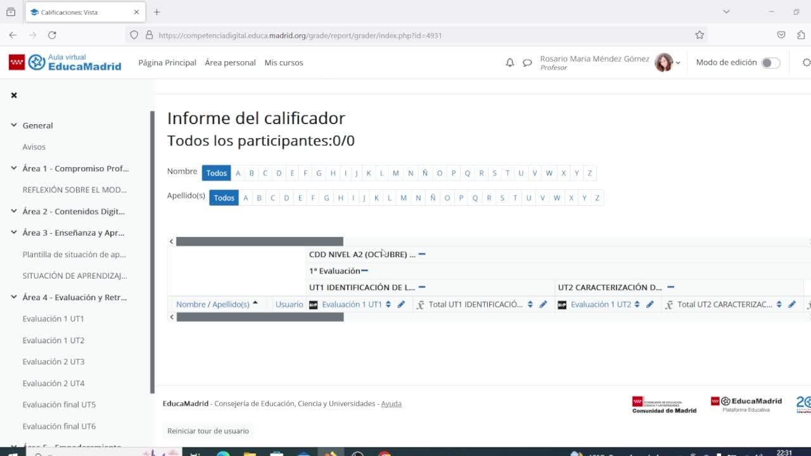811x456 pixels.
Task: Filter Nombre by letter M
Action: pyautogui.click(x=396, y=173)
